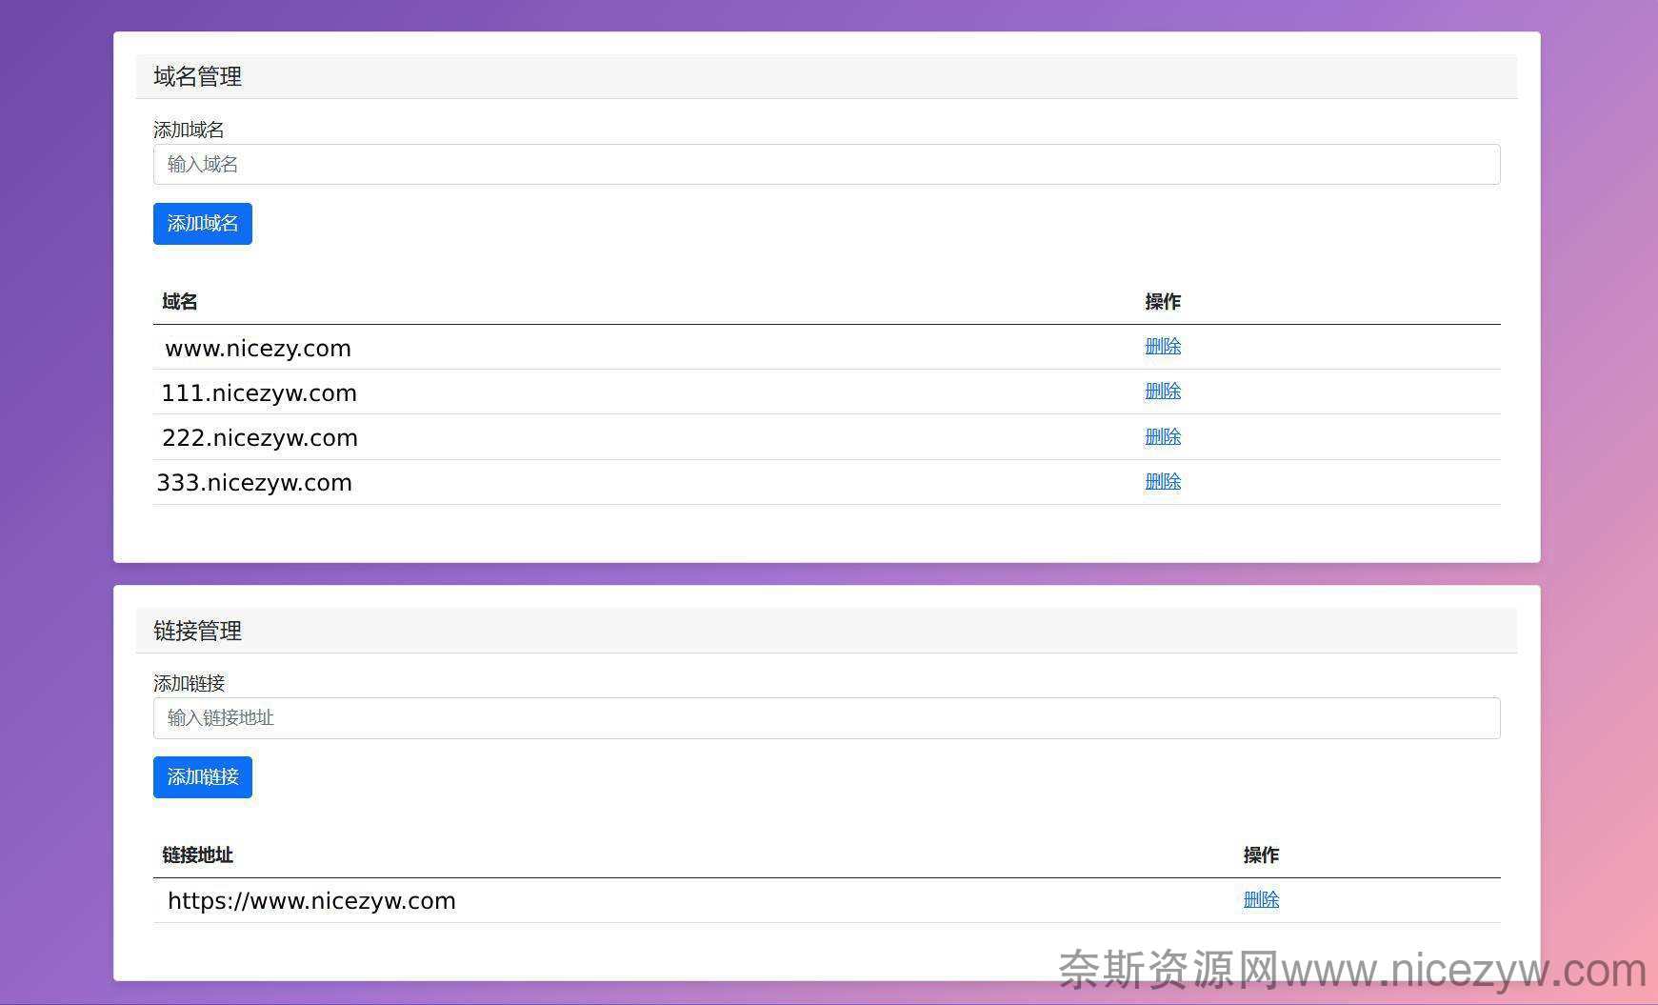Click the 域名 column header

[x=180, y=302]
